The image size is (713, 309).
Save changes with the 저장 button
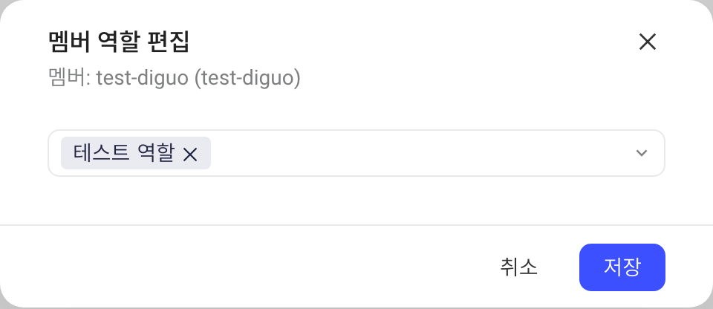tap(622, 267)
